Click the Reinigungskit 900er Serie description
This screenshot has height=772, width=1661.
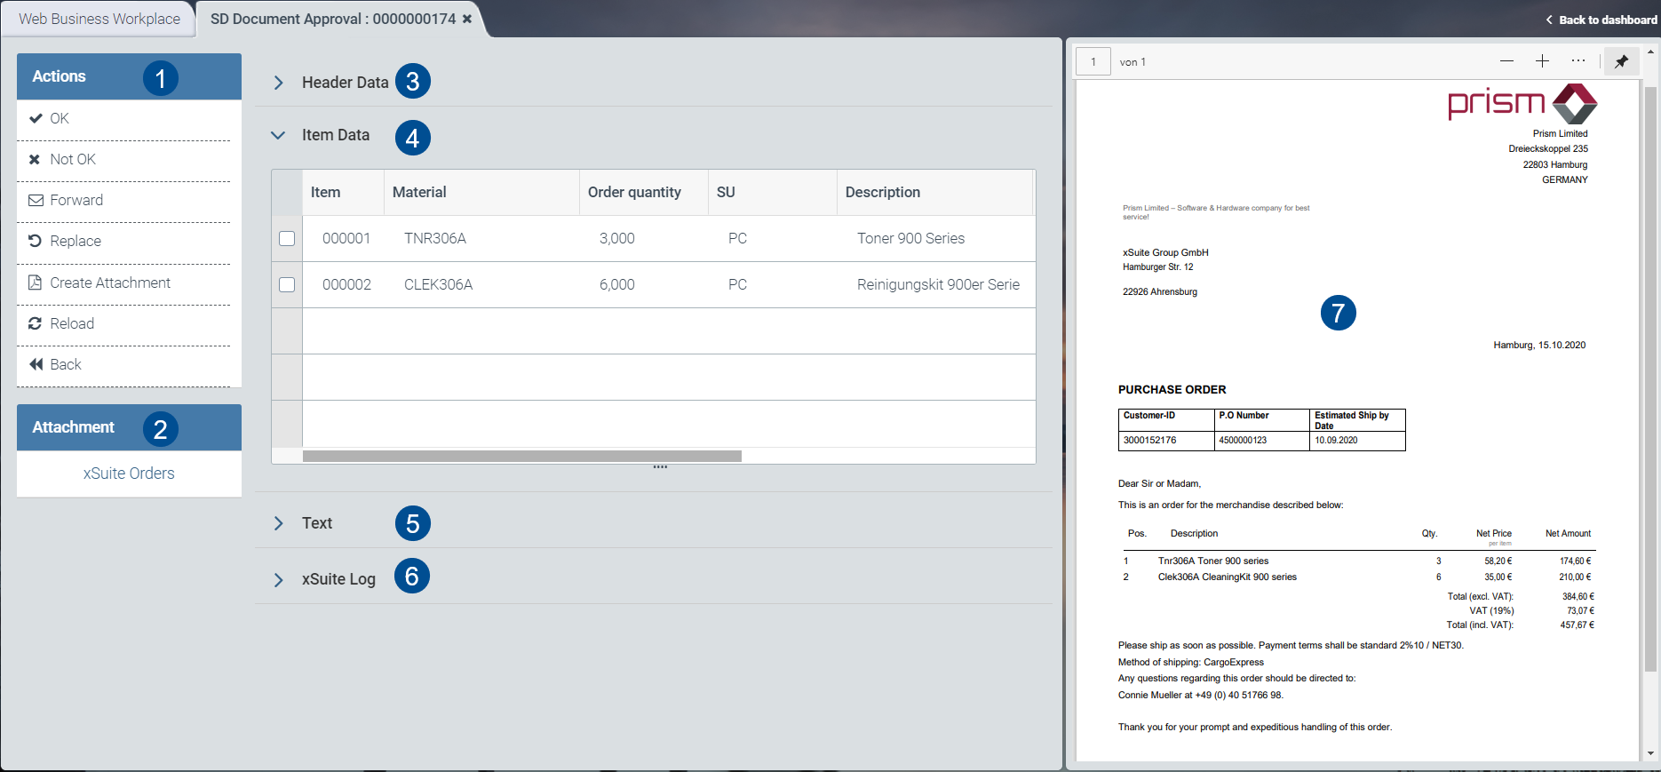(x=938, y=284)
